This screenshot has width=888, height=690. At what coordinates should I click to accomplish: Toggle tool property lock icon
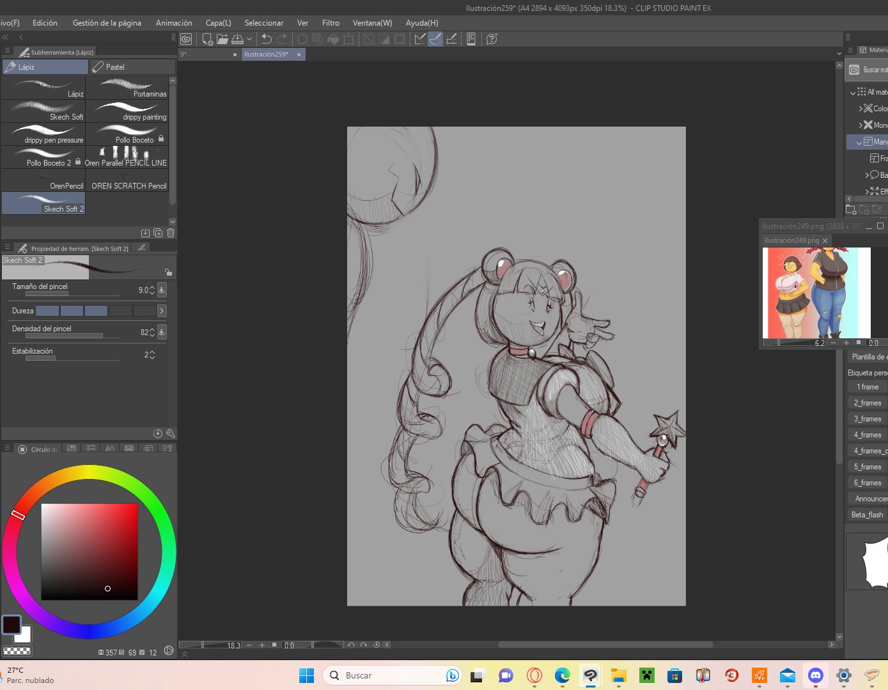(168, 272)
